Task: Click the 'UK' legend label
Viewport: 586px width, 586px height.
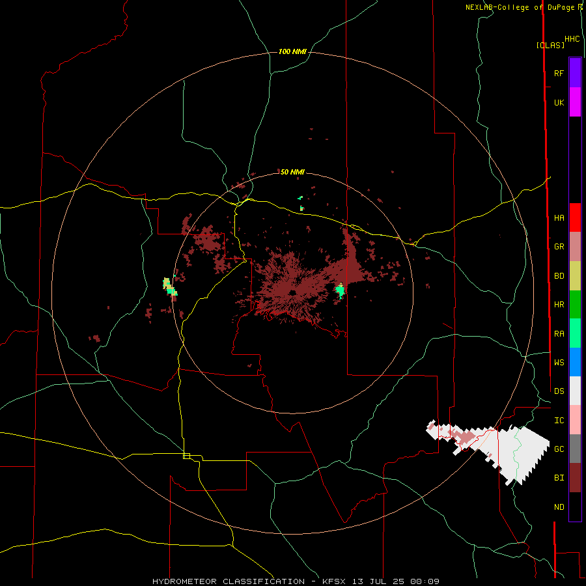Action: coord(559,103)
